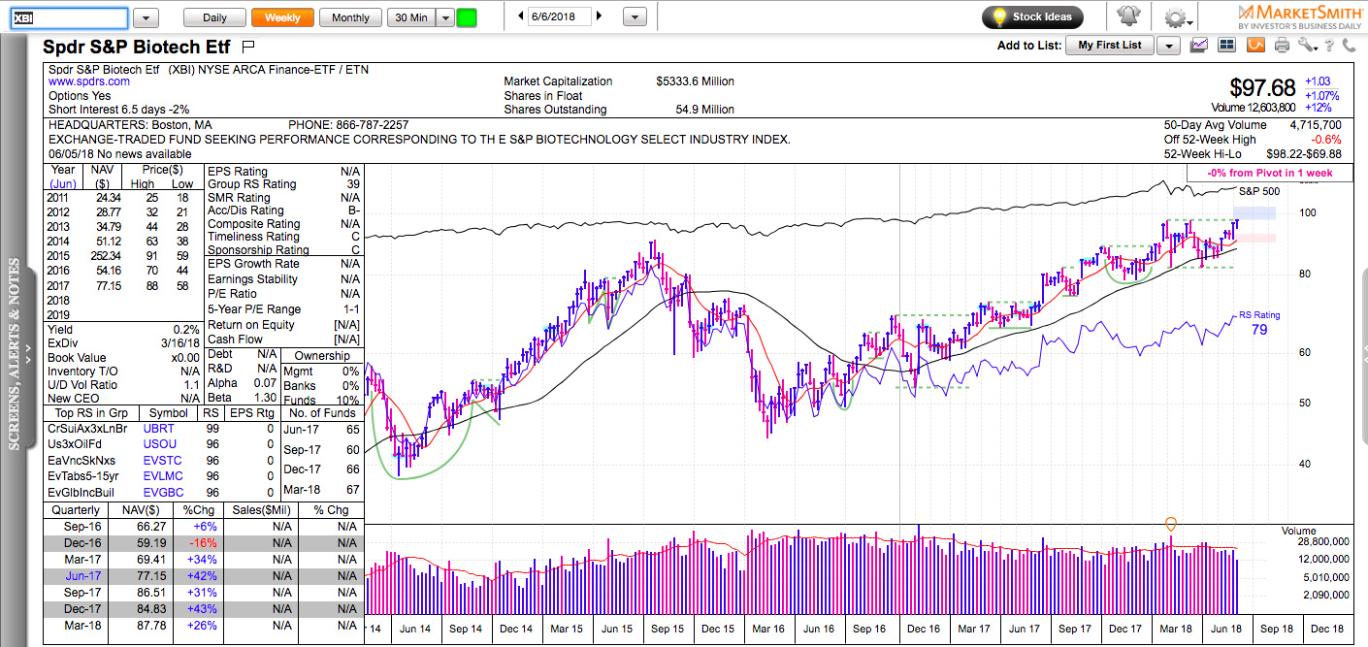Click the Group RS Rating value 39
Image resolution: width=1368 pixels, height=647 pixels.
(x=353, y=184)
